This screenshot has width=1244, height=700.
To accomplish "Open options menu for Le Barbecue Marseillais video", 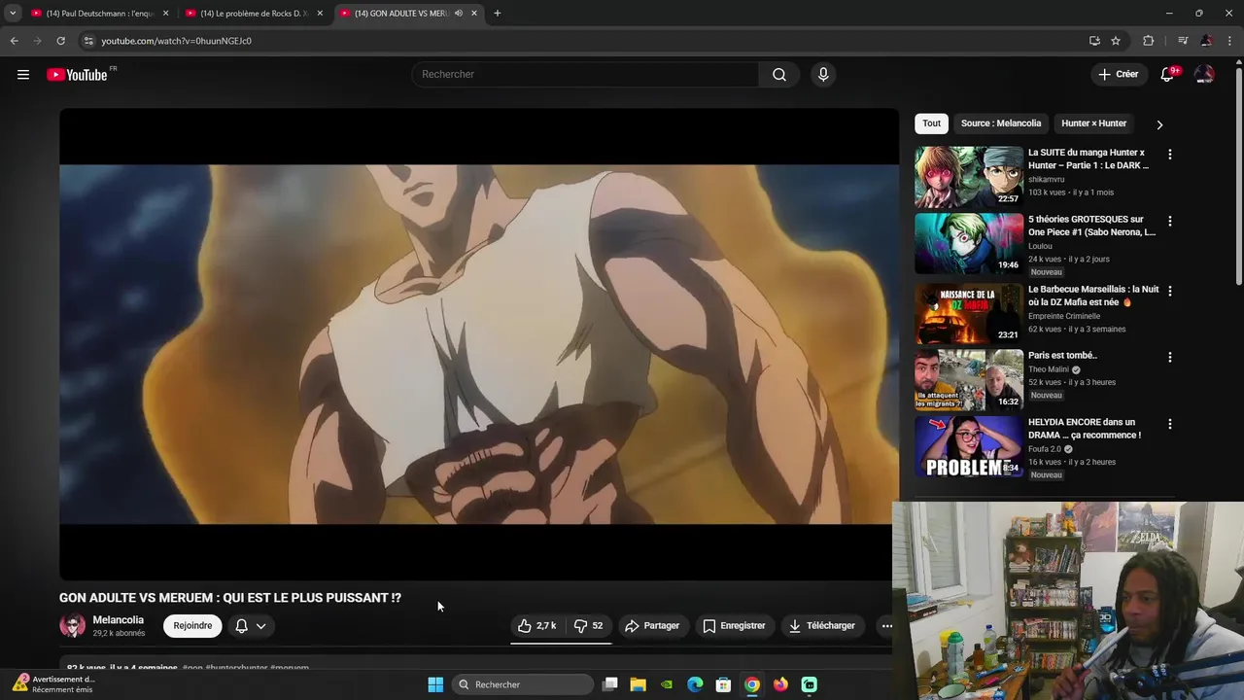I will [x=1169, y=291].
